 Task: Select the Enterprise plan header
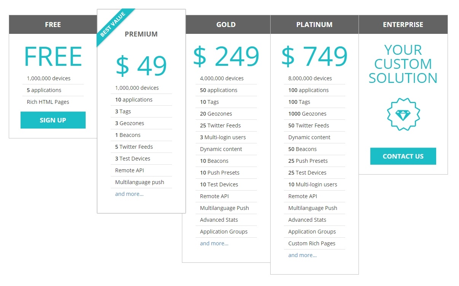403,24
